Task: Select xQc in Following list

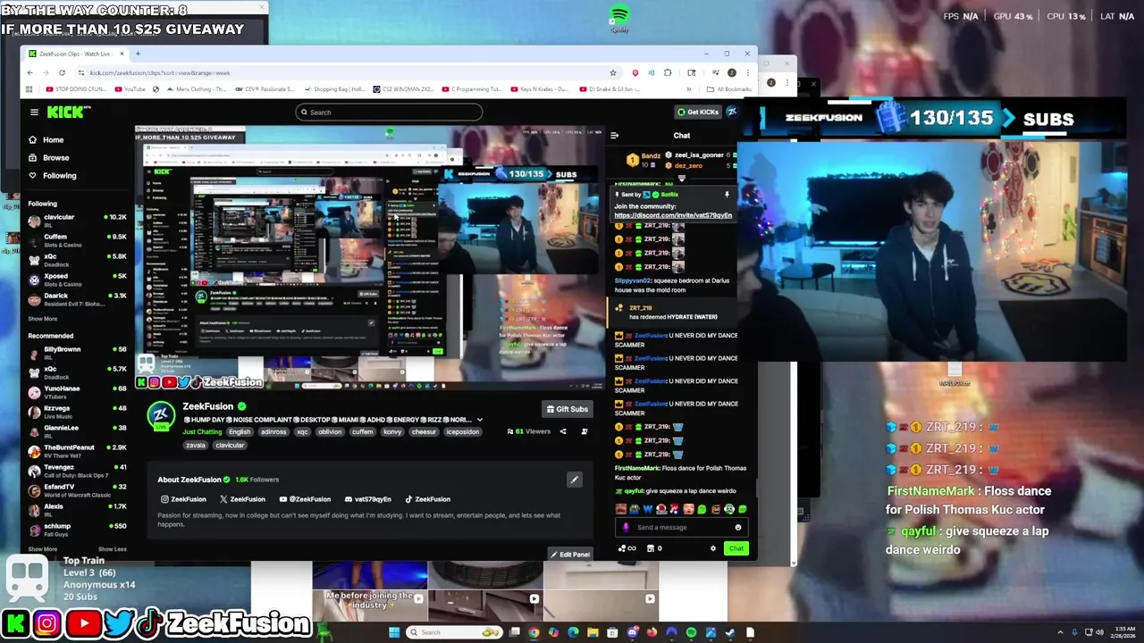Action: point(79,260)
